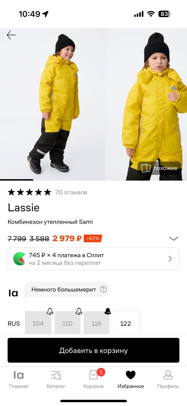Tap the question mark help icon

click(x=103, y=290)
